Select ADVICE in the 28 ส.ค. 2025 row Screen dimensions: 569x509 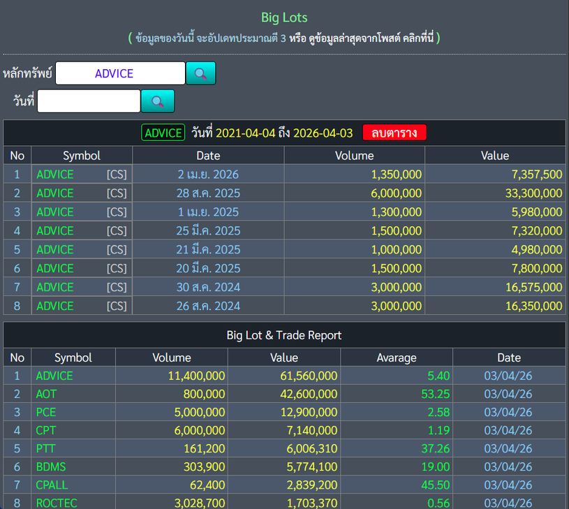coord(55,193)
